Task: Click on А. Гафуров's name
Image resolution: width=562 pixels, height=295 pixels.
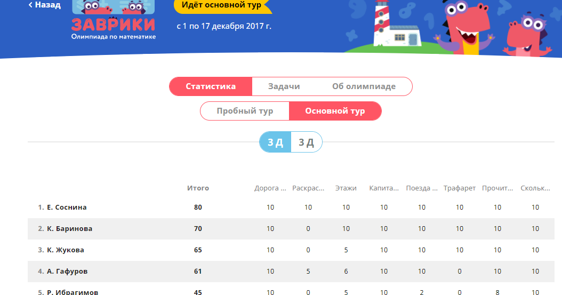Action: click(67, 272)
